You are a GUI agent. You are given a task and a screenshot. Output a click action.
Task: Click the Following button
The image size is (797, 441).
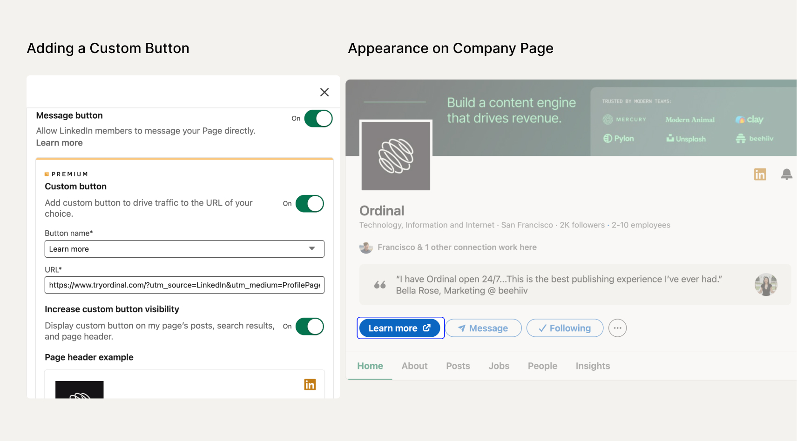coord(565,328)
